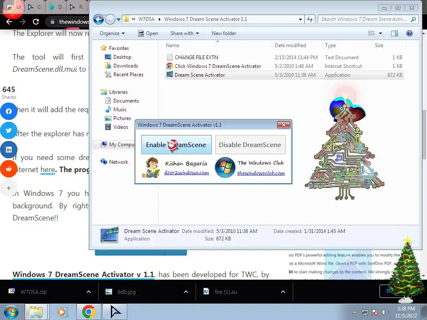Click the Enable DreamScene button
The width and height of the screenshot is (427, 320).
[176, 145]
